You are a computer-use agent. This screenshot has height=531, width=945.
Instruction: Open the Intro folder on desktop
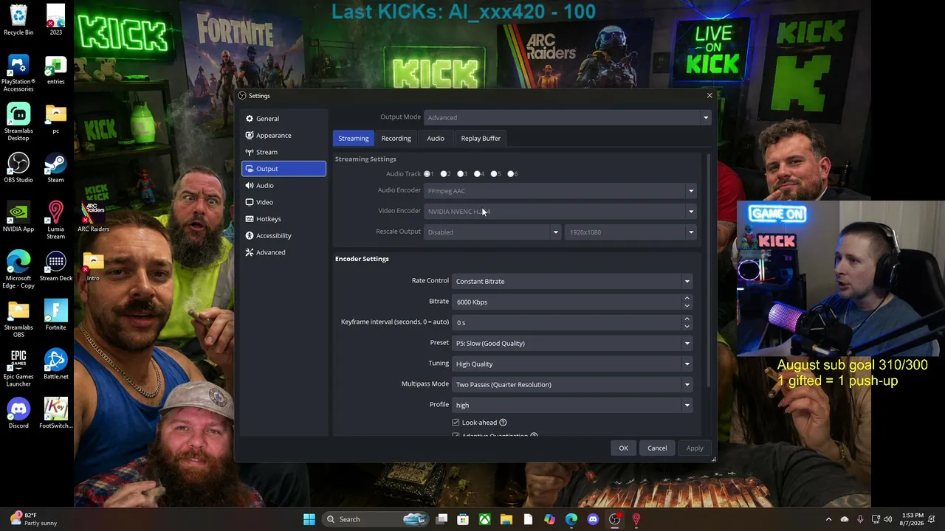point(93,265)
